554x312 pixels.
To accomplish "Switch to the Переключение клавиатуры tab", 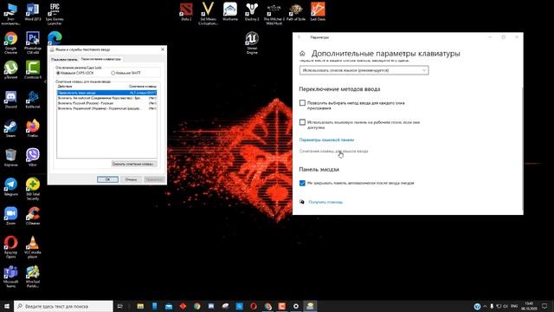I will (101, 59).
